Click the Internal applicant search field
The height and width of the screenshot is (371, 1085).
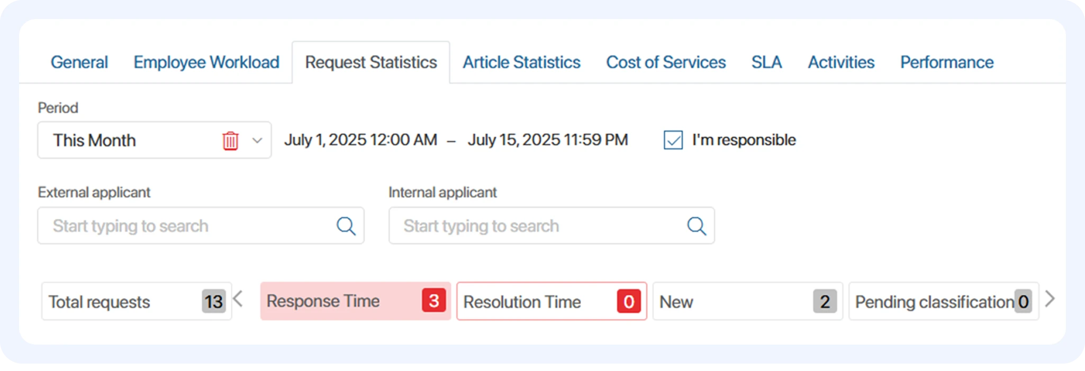point(535,226)
